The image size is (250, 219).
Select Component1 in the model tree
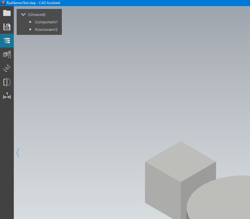(x=46, y=22)
